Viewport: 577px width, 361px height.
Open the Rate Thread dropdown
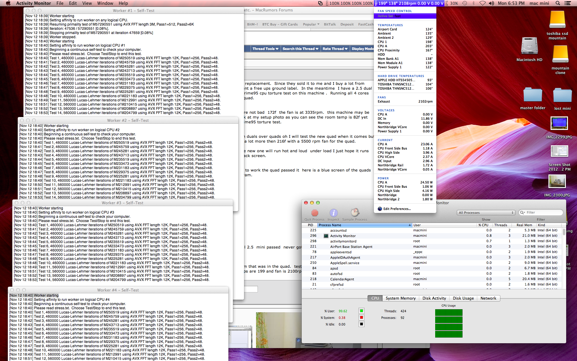pos(335,49)
